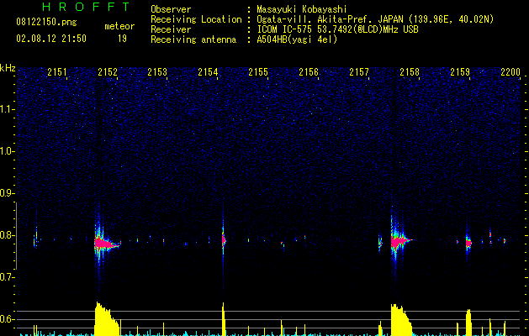Click the thin yellow power spike after 2154
The height and width of the screenshot is (336, 529).
(x=223, y=319)
